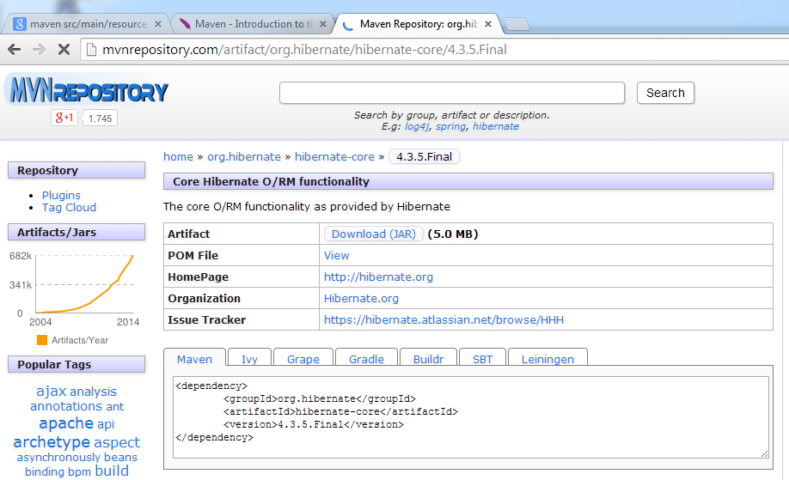Open the hibernate.atlassian.net issue tracker link
Viewport: 789px width, 480px height.
tap(443, 320)
